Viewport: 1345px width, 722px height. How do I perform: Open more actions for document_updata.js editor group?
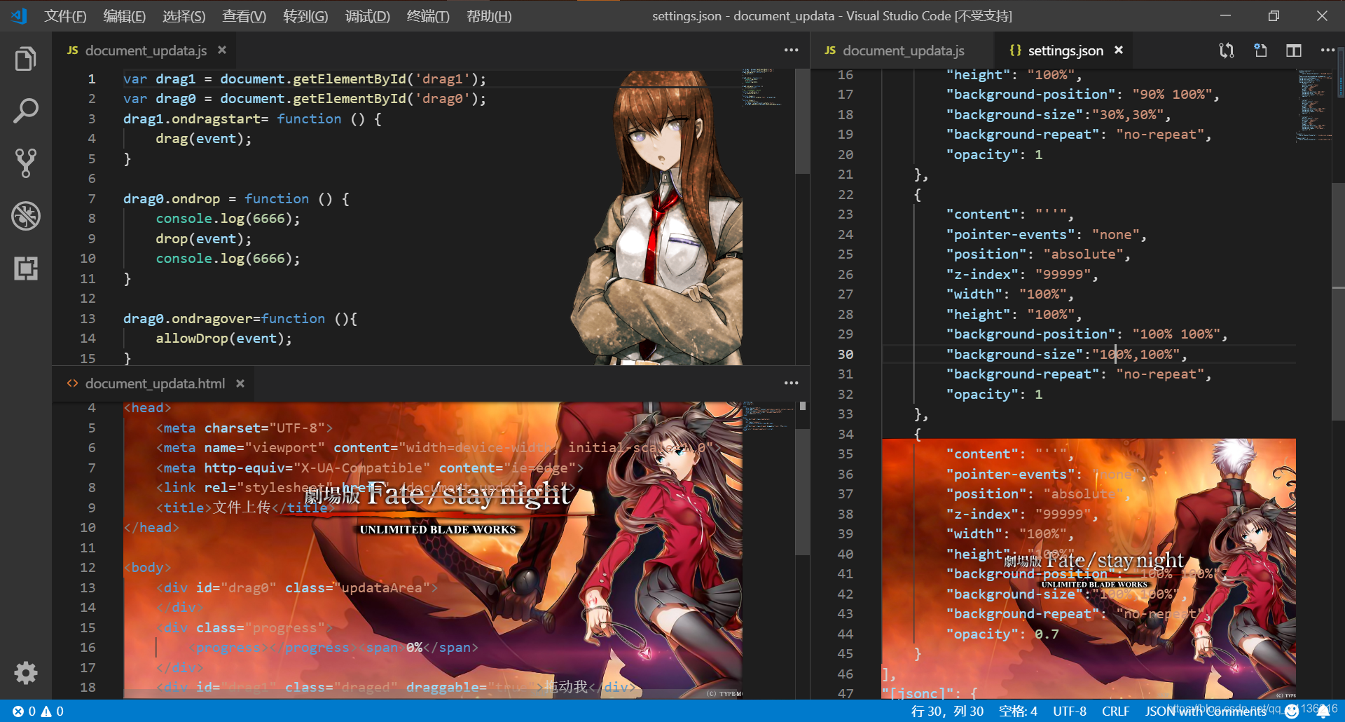(x=791, y=50)
